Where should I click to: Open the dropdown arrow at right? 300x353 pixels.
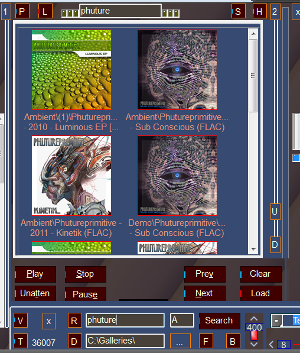[x=276, y=320]
